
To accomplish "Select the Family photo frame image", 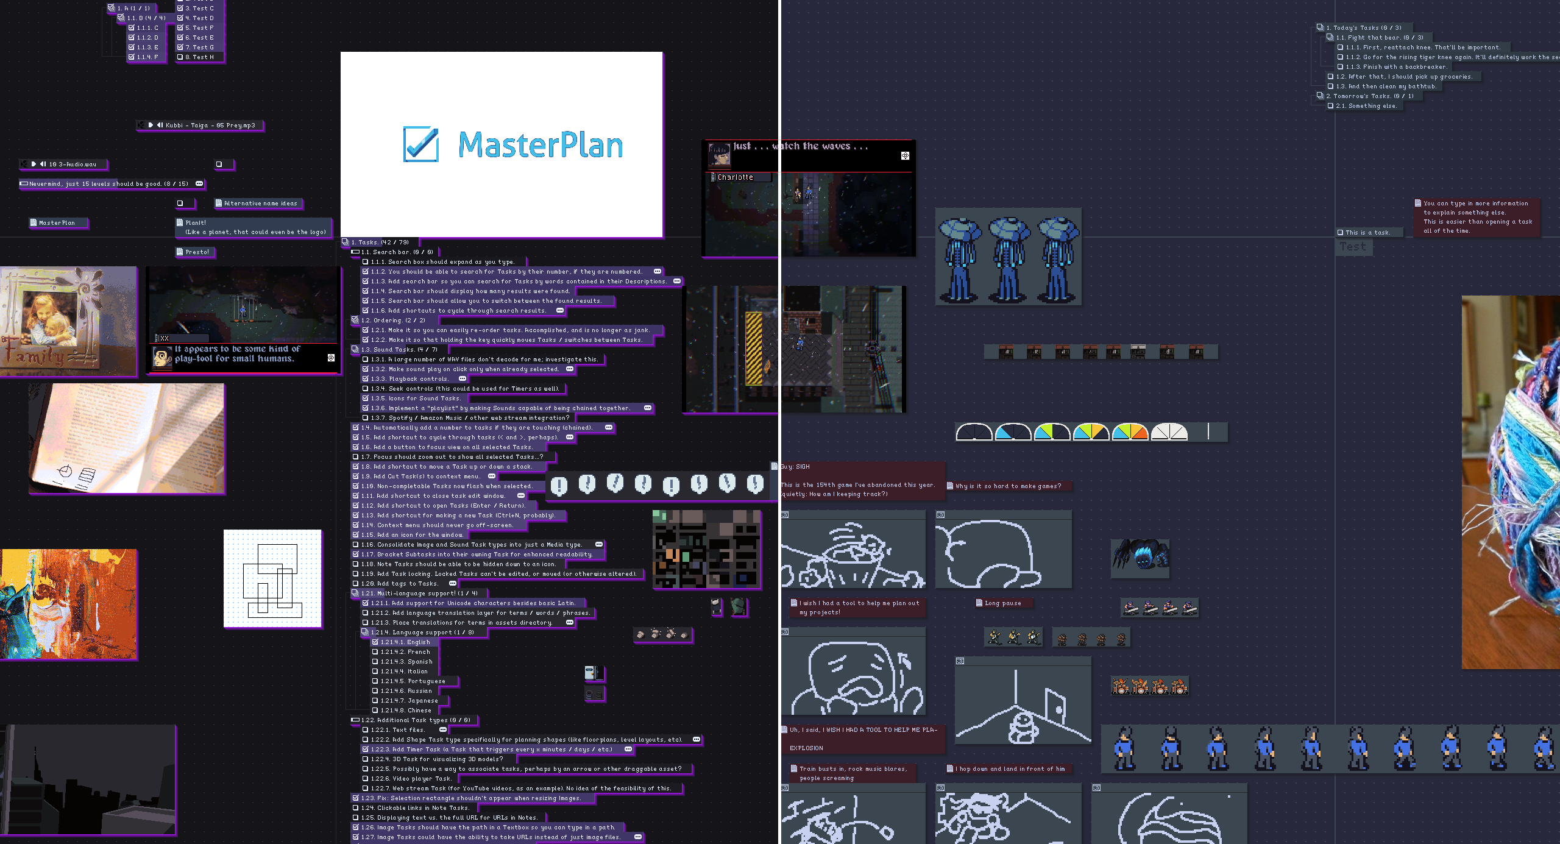I will (x=68, y=321).
